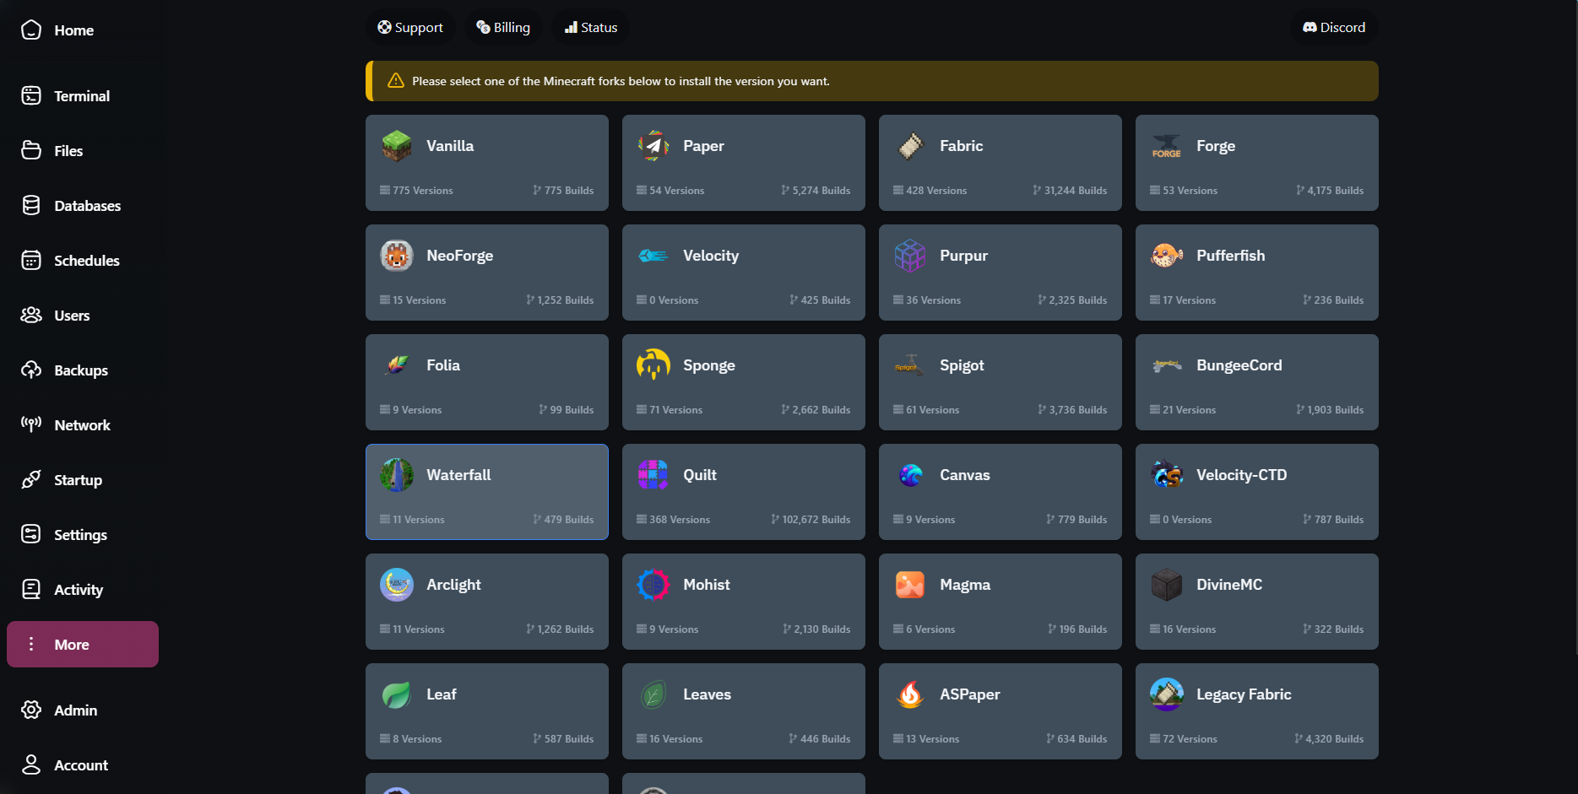This screenshot has width=1578, height=794.
Task: Choose the Fabric fork card
Action: (x=1000, y=163)
